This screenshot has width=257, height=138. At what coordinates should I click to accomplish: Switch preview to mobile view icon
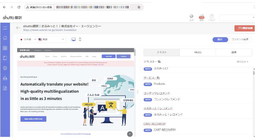point(80,39)
